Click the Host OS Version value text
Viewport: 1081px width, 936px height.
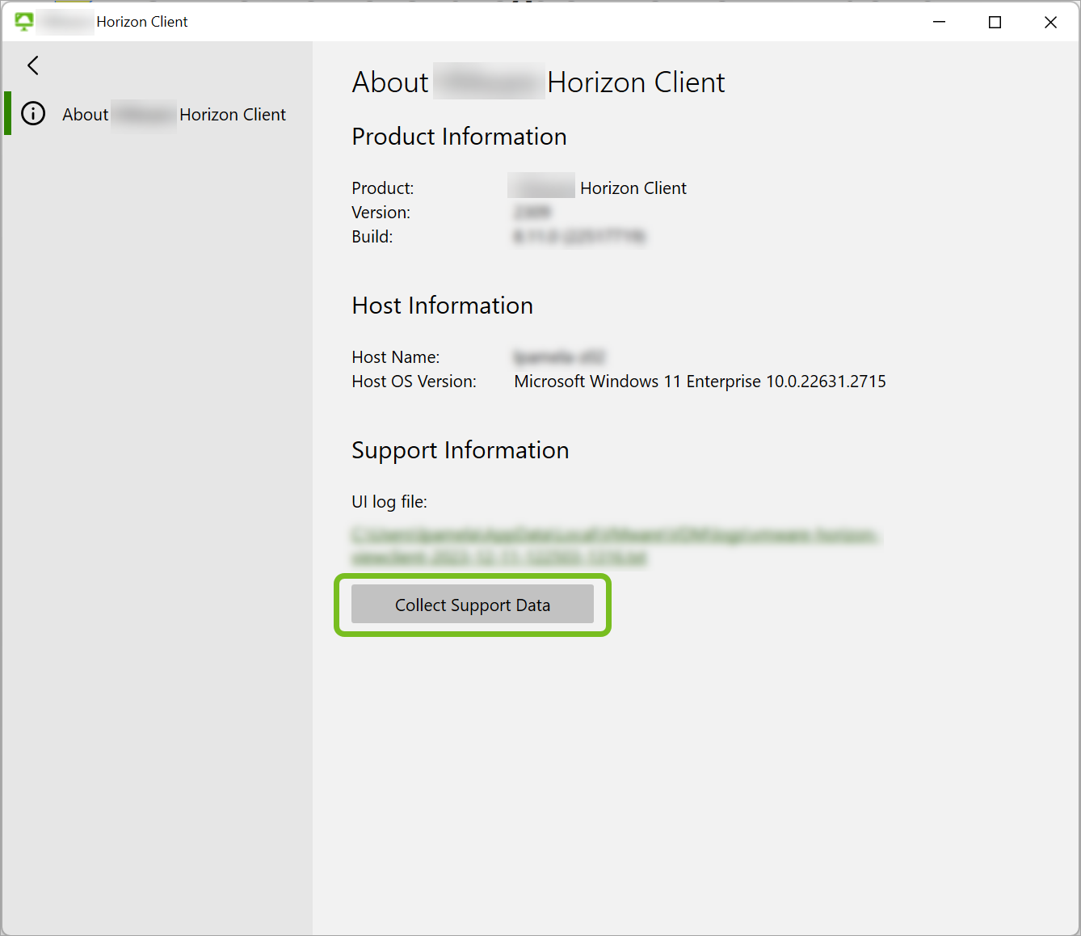(x=700, y=382)
